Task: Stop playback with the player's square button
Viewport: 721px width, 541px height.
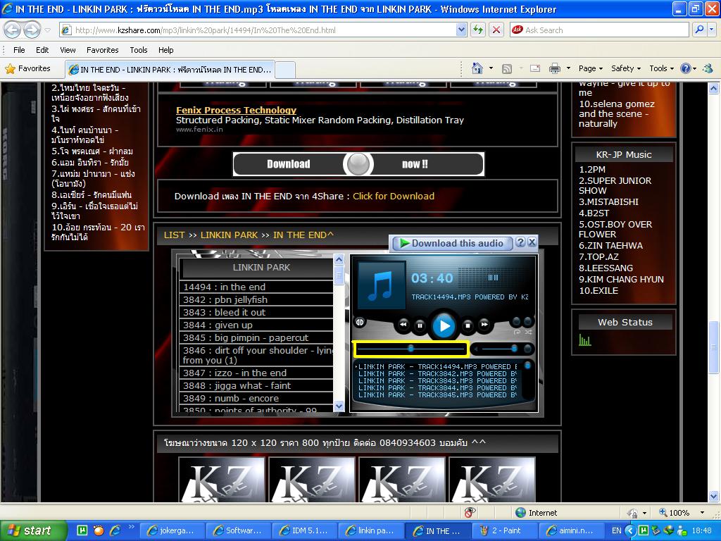Action: tap(468, 325)
